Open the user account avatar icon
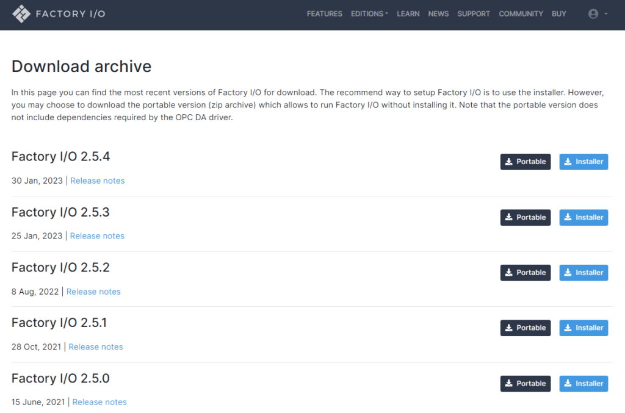This screenshot has width=625, height=413. (x=593, y=14)
